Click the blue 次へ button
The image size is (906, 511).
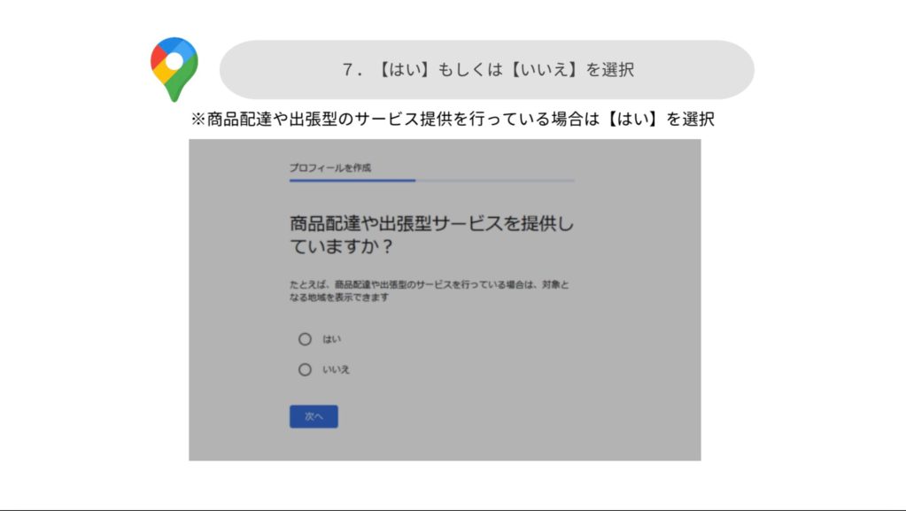(314, 416)
